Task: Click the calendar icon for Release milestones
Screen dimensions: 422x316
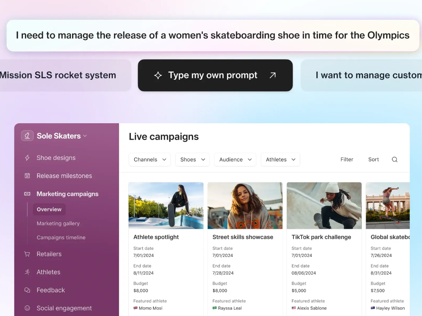Action: 27,176
